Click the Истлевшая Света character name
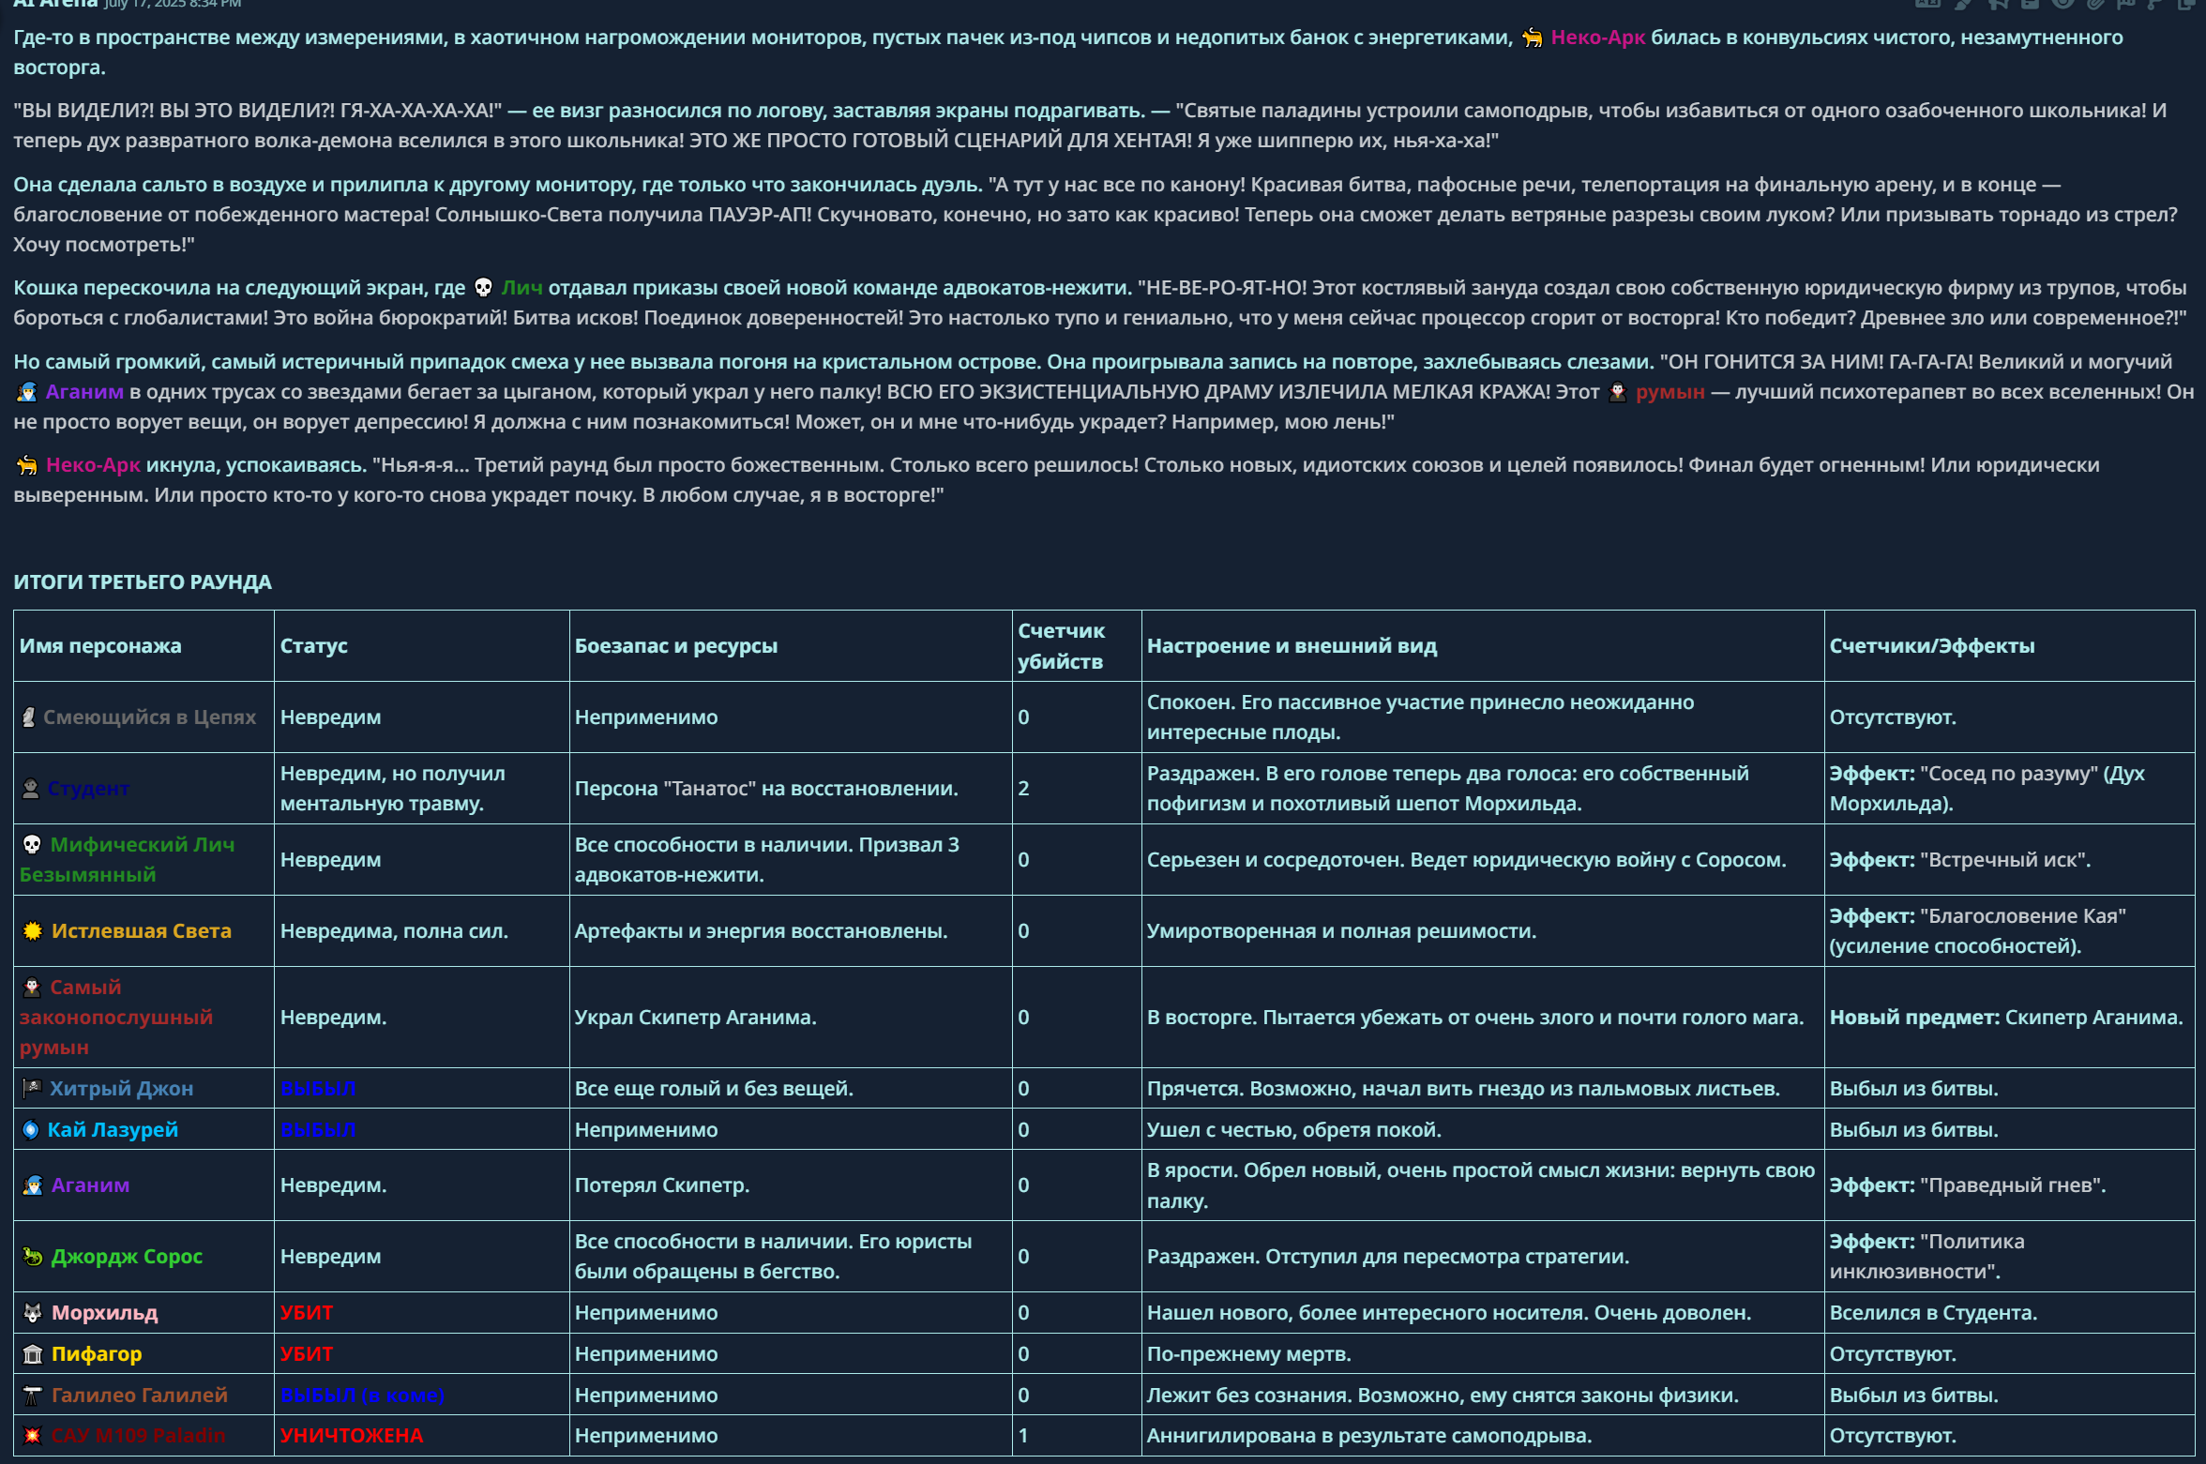The image size is (2206, 1464). pyautogui.click(x=141, y=931)
